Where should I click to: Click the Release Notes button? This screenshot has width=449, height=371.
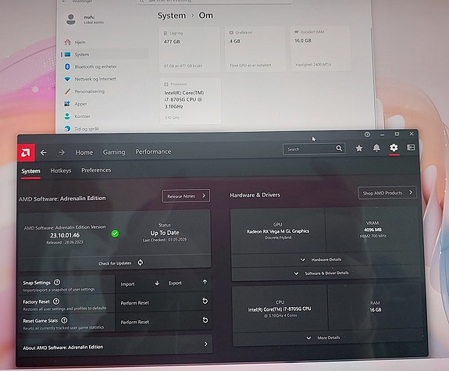click(186, 196)
